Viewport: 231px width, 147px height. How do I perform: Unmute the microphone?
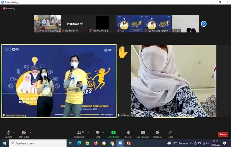coord(8,133)
